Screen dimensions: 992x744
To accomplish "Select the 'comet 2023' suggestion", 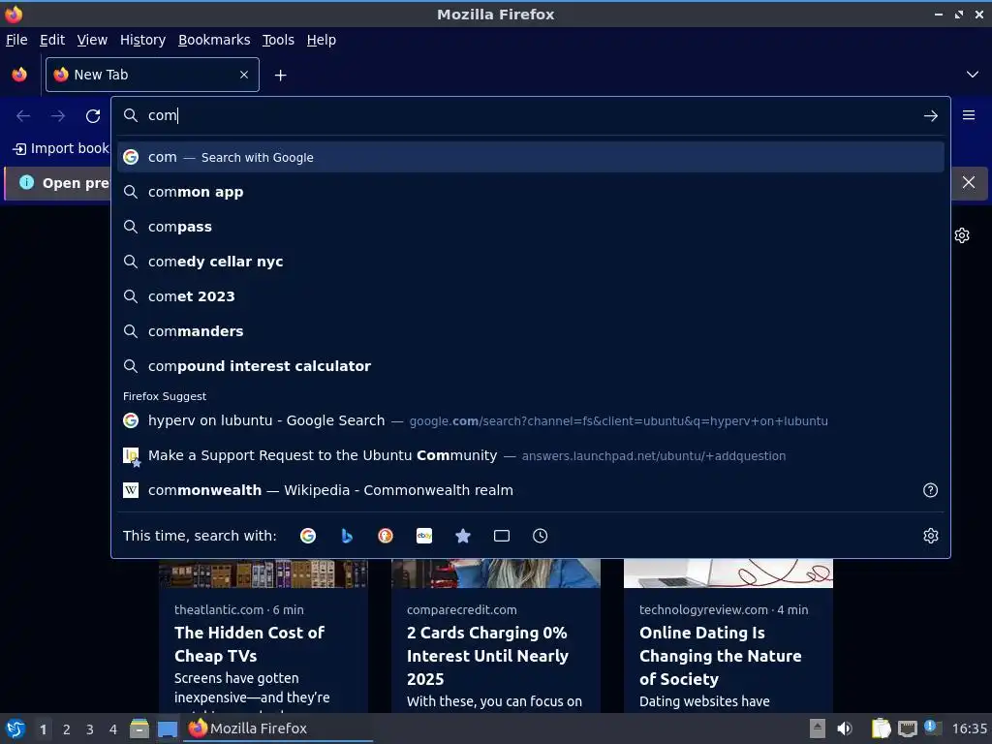I will coord(531,296).
